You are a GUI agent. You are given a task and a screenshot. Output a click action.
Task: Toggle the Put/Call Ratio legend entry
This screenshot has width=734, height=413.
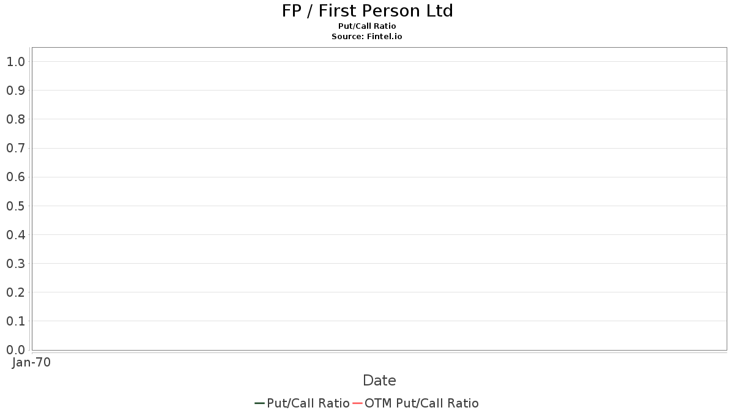point(308,403)
